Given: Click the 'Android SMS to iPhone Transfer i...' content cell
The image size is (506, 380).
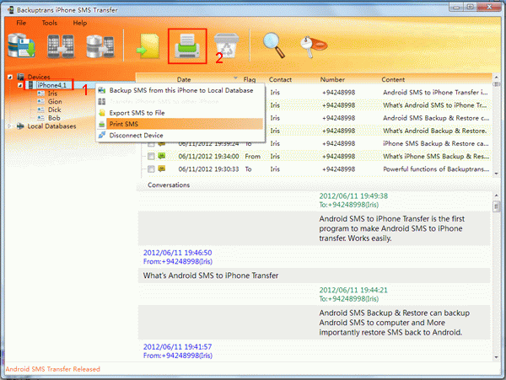Looking at the screenshot, I should click(x=436, y=93).
